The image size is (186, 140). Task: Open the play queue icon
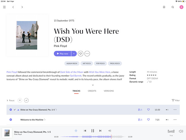point(110,131)
